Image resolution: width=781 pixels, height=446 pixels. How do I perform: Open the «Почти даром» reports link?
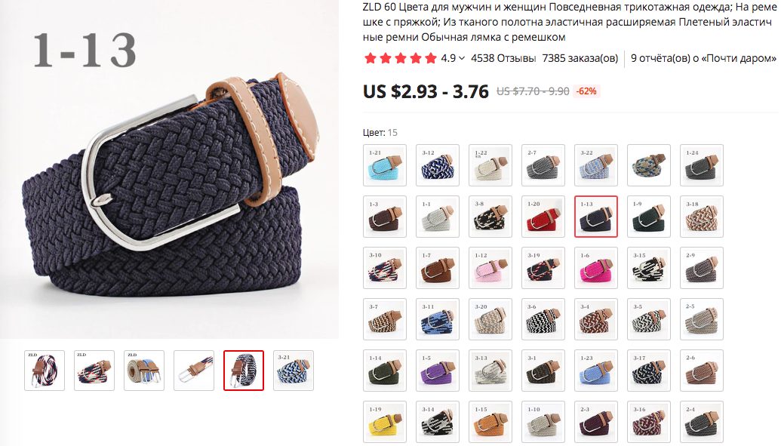click(703, 58)
